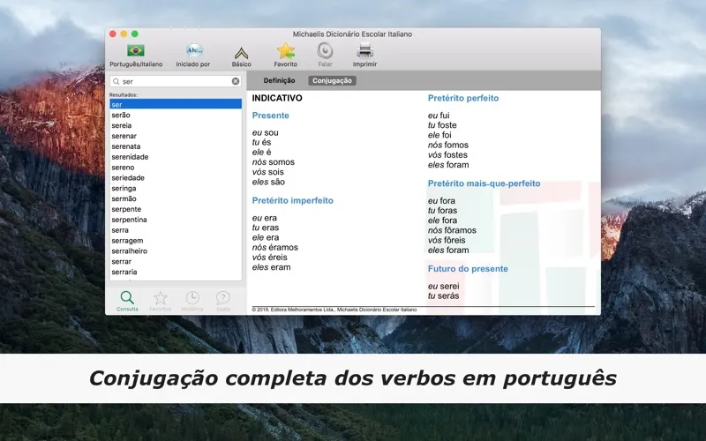
Task: Add the word to Favorito star
Action: coord(285,51)
